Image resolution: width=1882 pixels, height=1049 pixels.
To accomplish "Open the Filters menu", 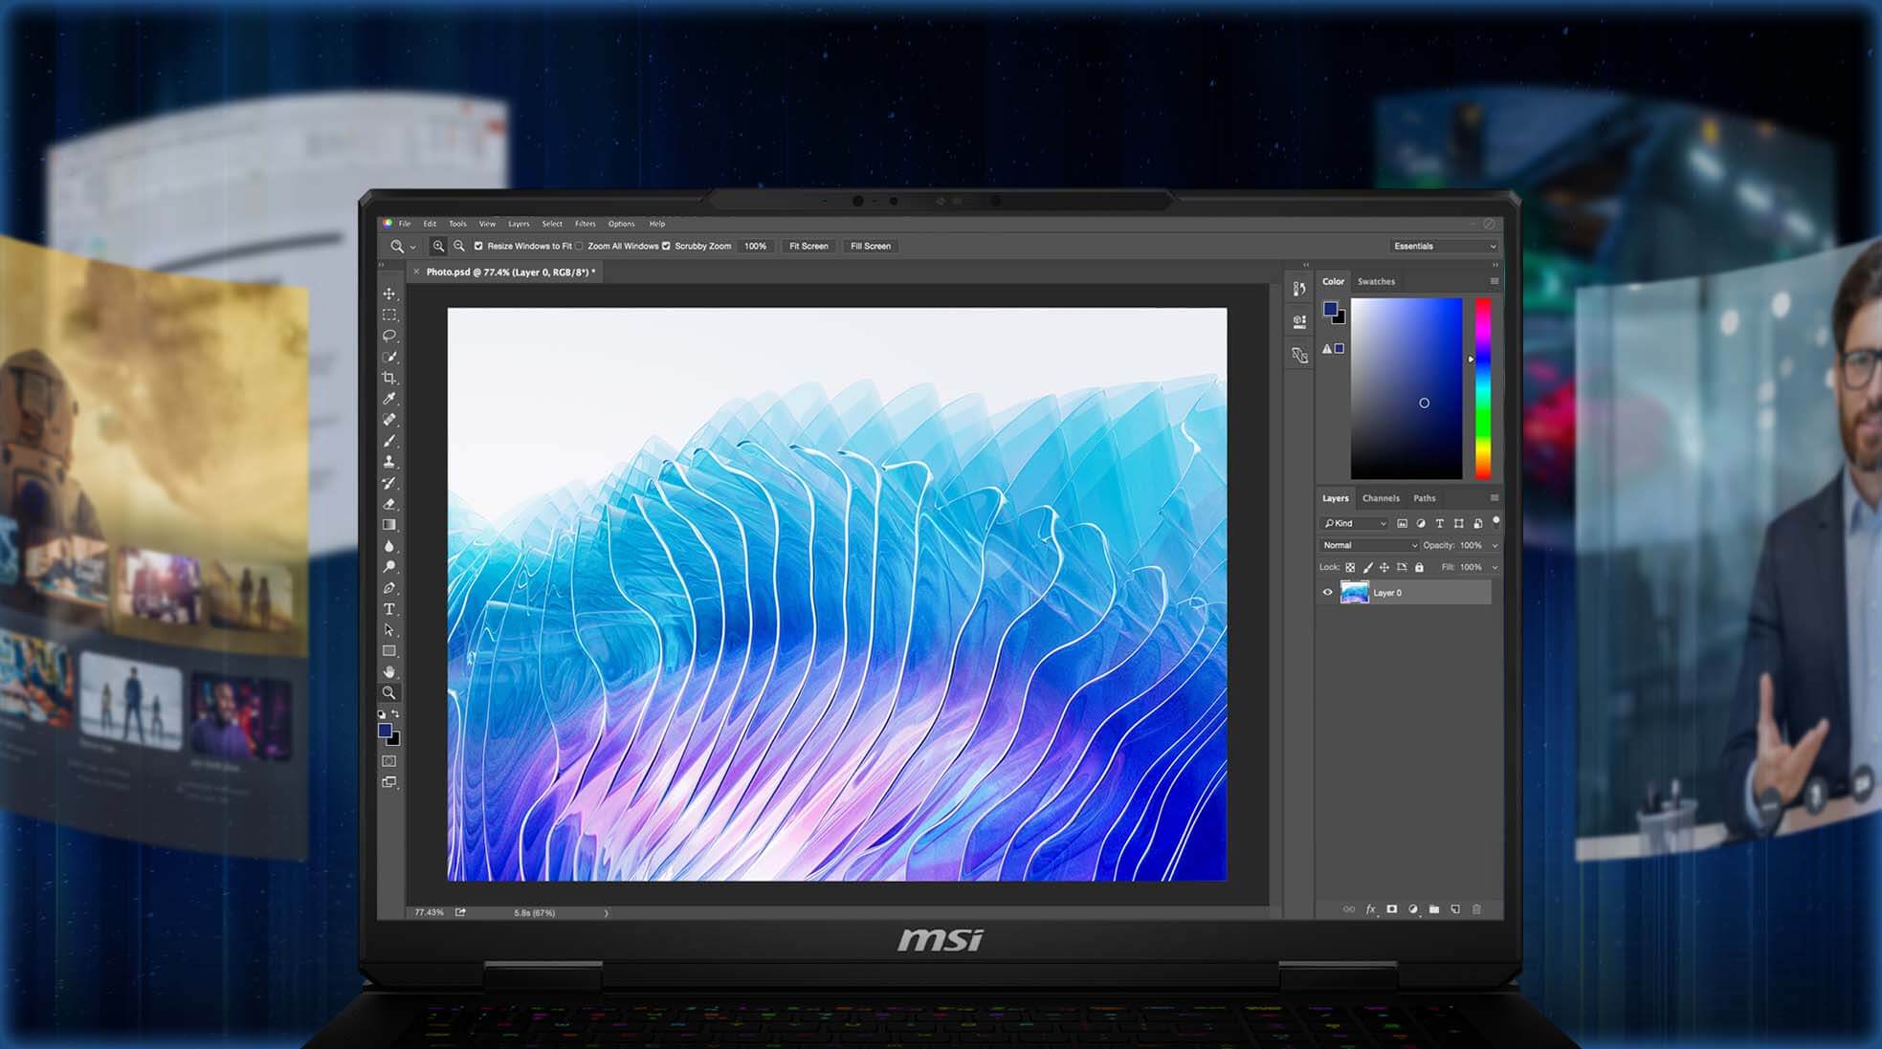I will point(585,224).
